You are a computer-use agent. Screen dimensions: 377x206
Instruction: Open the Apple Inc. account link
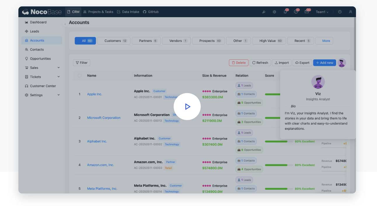(95, 94)
